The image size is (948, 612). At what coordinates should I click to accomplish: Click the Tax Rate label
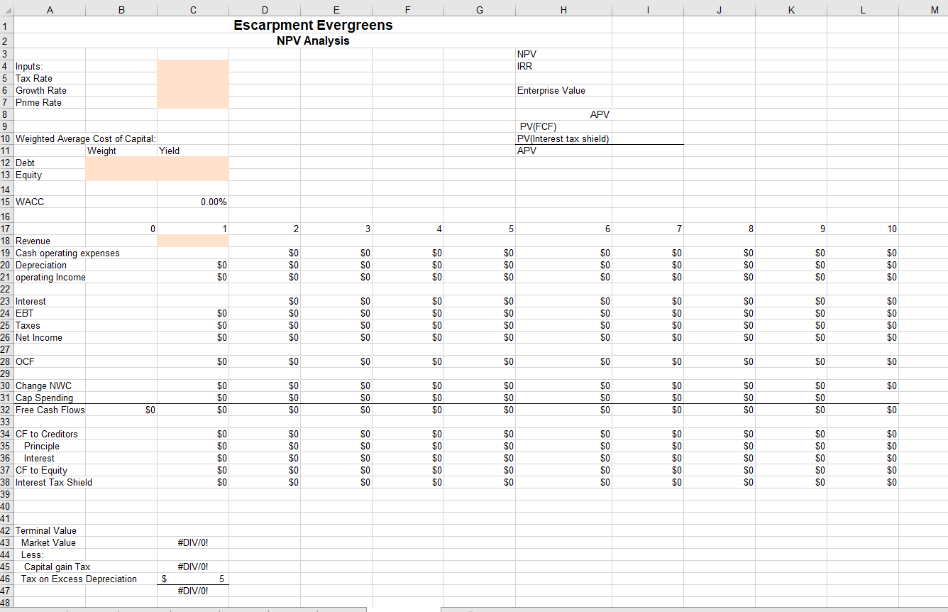click(x=34, y=78)
